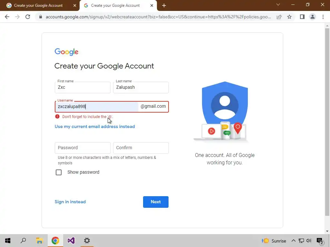
Task: Open the Windows Start menu
Action: [8, 241]
